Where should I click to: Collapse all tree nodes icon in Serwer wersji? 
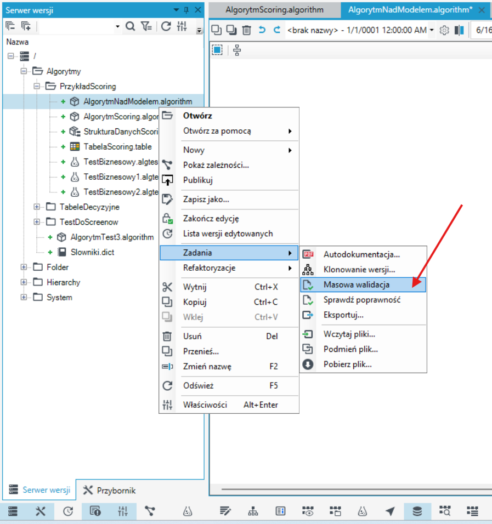click(x=10, y=26)
